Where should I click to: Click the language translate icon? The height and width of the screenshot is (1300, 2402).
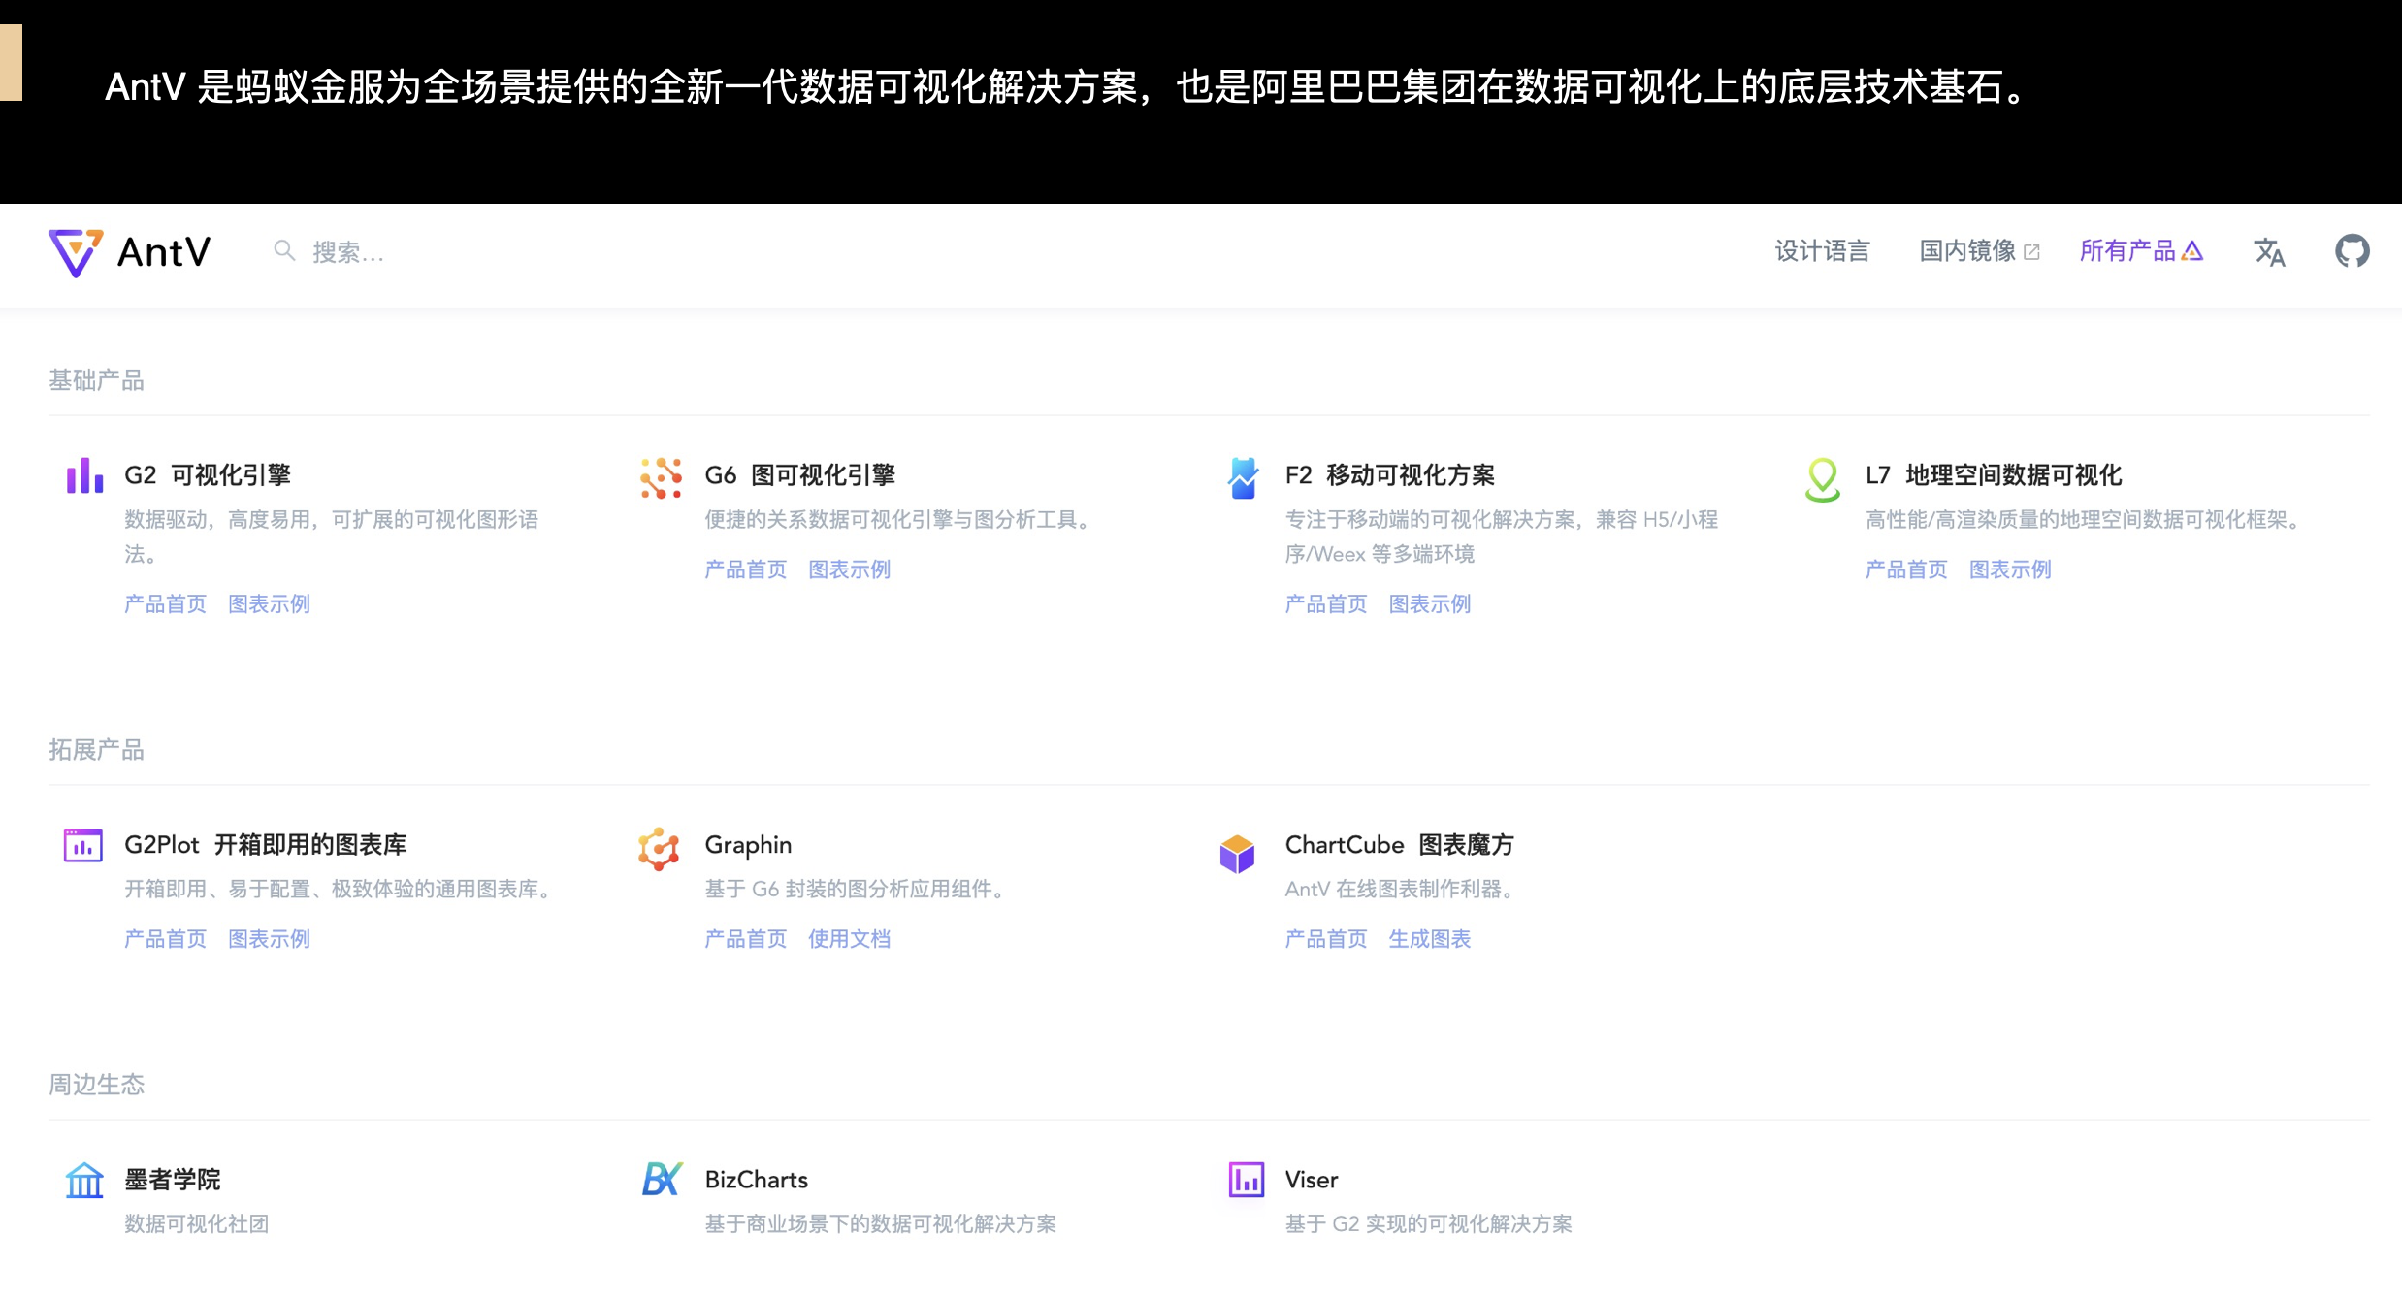[2269, 251]
